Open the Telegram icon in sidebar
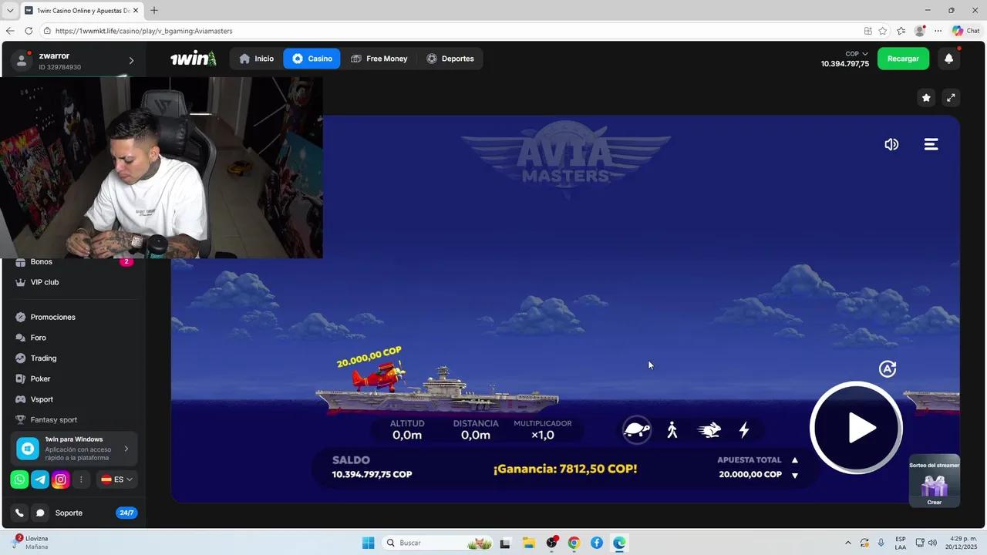This screenshot has width=987, height=555. click(40, 479)
